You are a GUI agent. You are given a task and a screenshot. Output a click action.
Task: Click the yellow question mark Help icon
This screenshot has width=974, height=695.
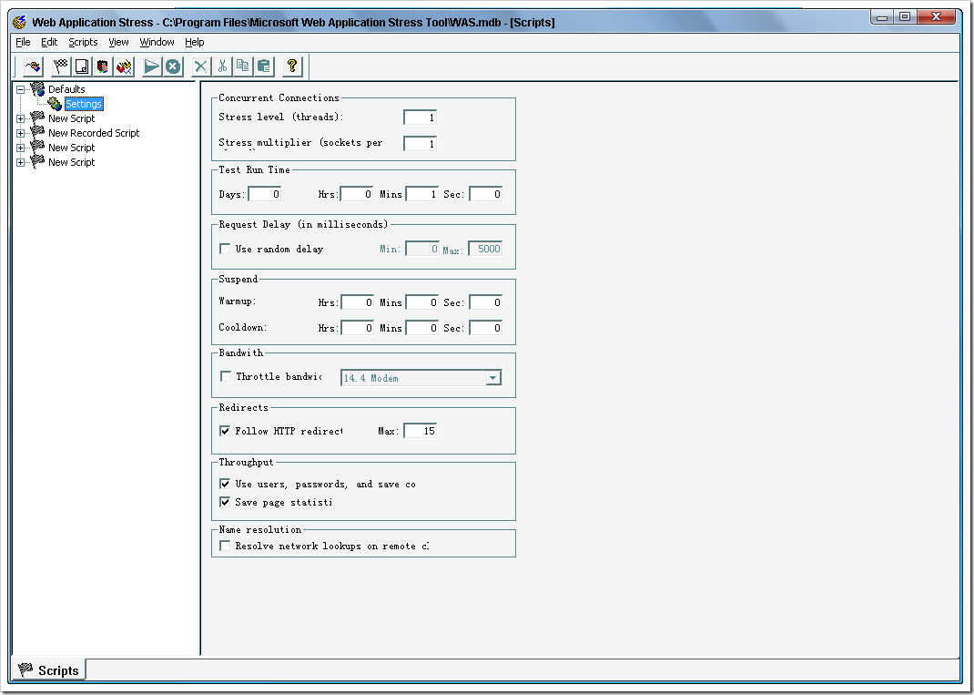[292, 66]
